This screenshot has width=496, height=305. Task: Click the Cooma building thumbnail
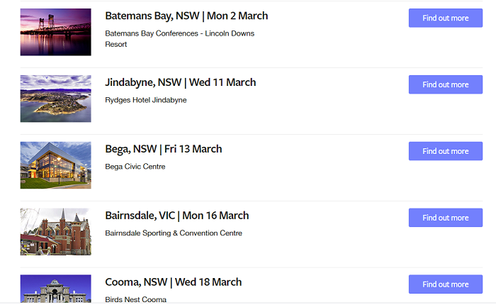[x=55, y=289]
